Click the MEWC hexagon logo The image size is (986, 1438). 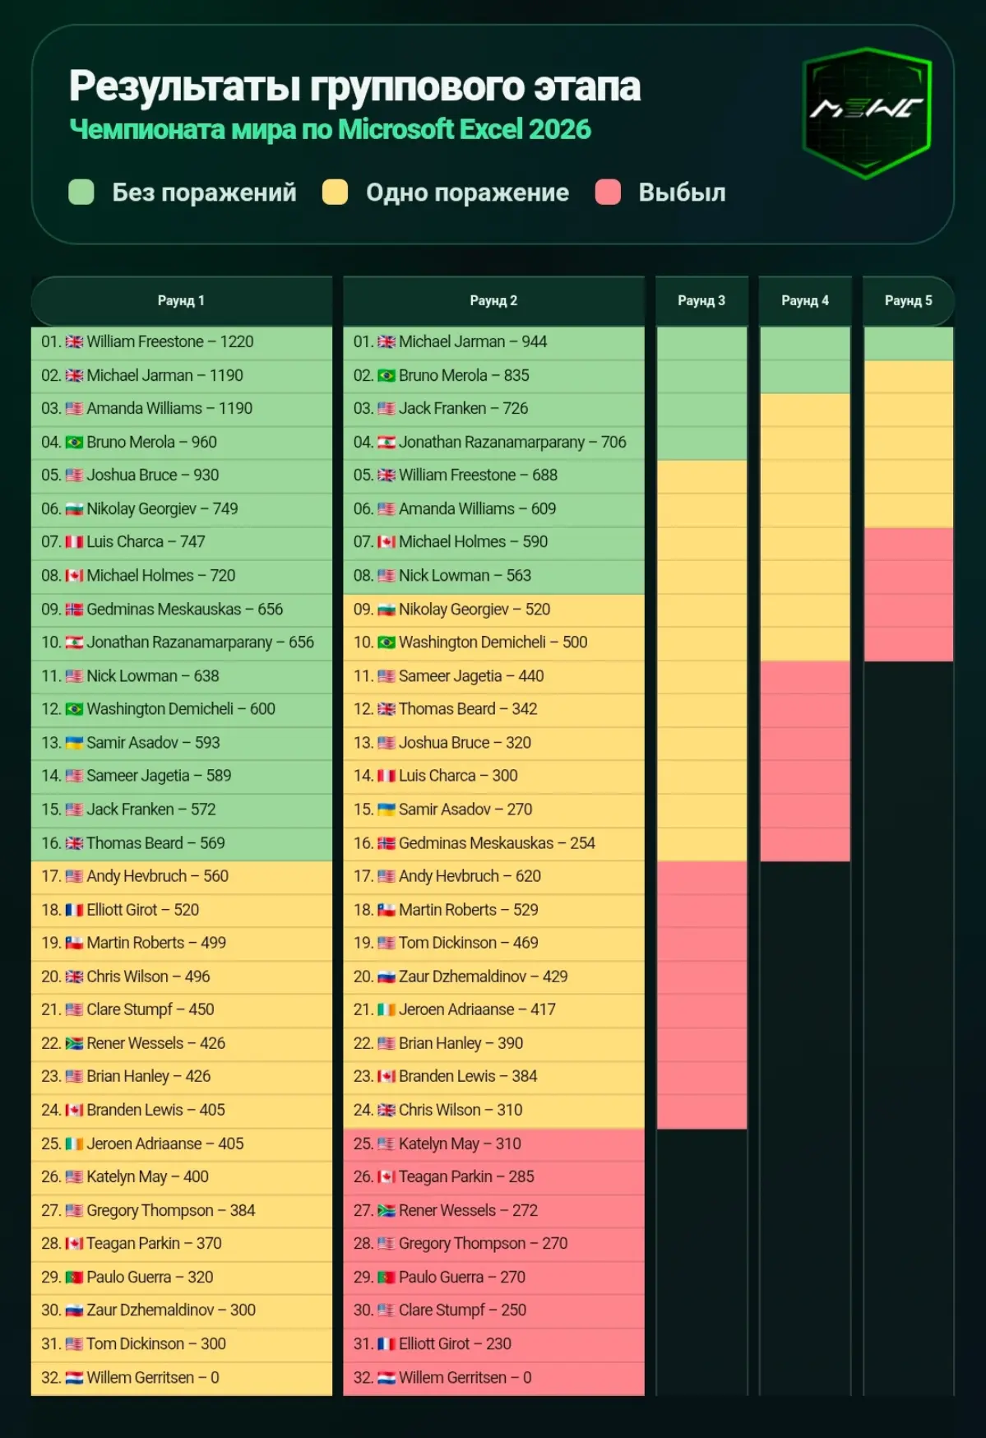tap(867, 113)
